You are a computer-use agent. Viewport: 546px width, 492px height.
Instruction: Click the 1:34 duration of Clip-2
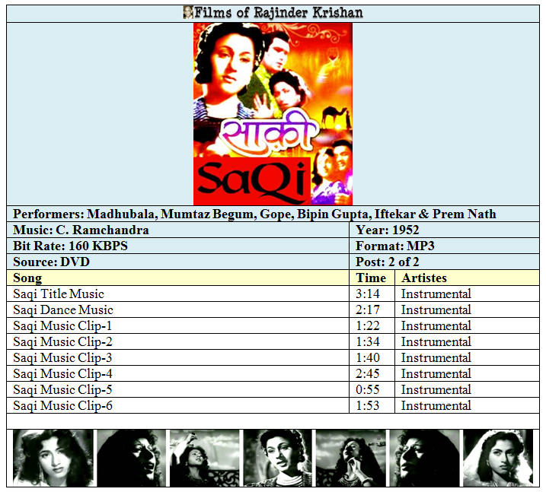[367, 341]
